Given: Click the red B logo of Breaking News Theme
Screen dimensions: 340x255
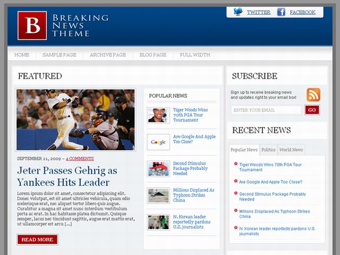Looking at the screenshot, I should tap(32, 25).
